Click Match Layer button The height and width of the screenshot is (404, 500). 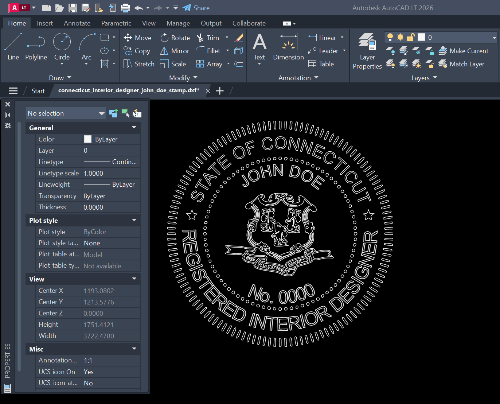pyautogui.click(x=461, y=64)
